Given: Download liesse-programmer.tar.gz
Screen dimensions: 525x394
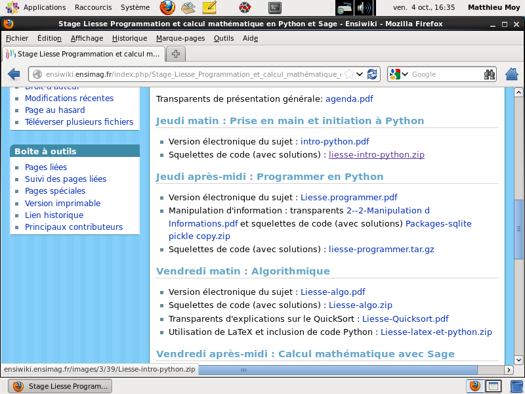Looking at the screenshot, I should (381, 250).
